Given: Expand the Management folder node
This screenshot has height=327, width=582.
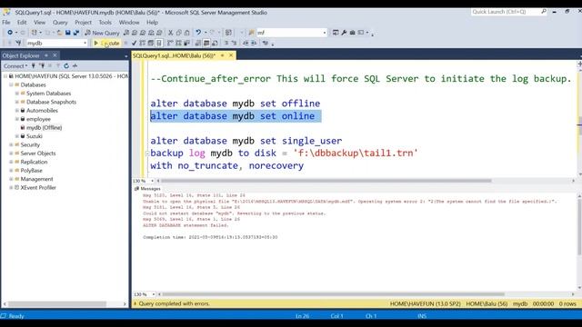Looking at the screenshot, I should 11,179.
